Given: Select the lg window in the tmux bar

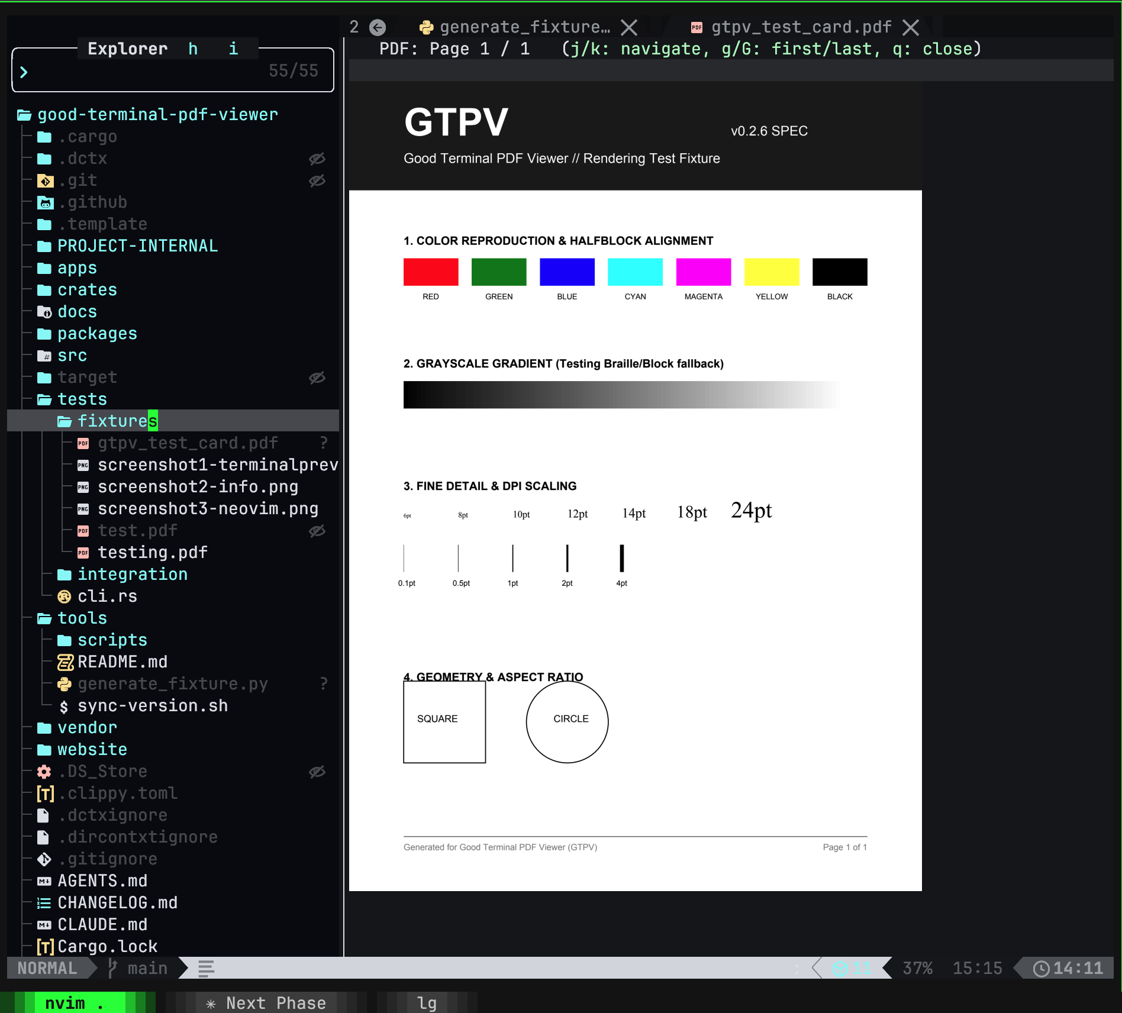Looking at the screenshot, I should click(426, 1002).
